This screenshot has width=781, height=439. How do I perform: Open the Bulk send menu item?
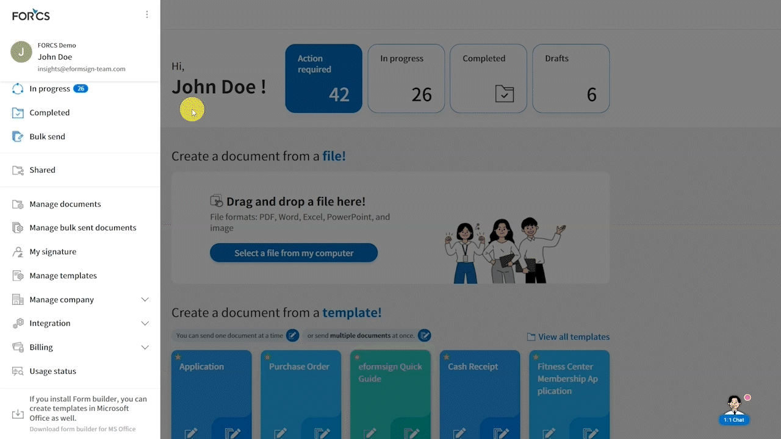(80, 137)
